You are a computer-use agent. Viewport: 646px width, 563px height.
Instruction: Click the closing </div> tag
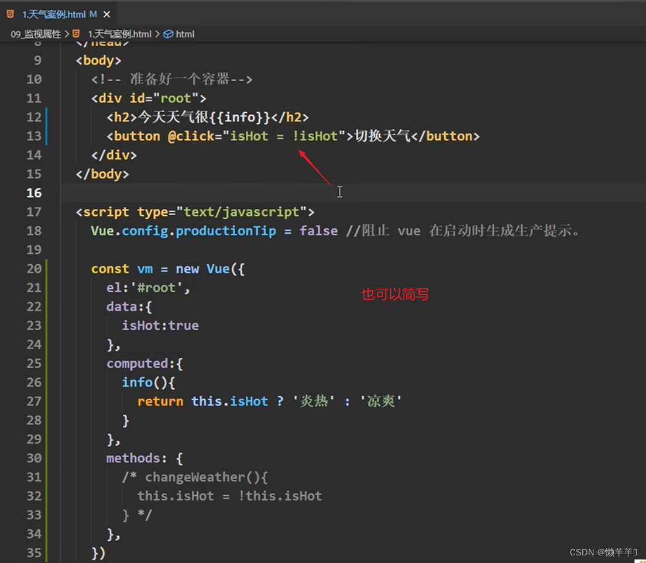[114, 155]
